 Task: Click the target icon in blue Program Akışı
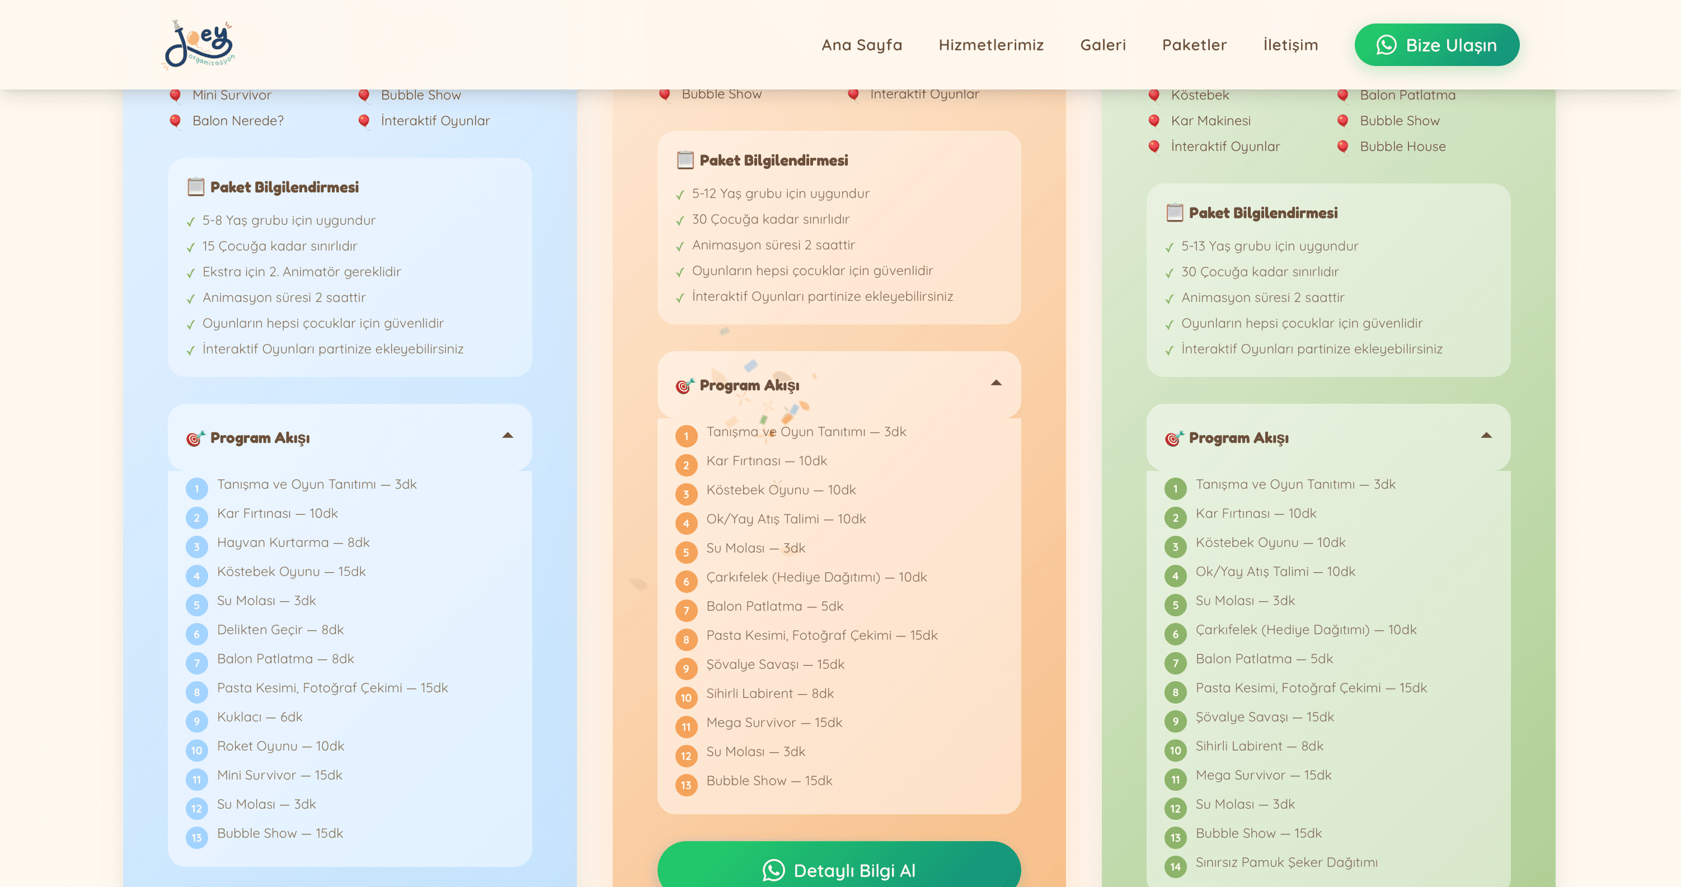[x=195, y=438]
